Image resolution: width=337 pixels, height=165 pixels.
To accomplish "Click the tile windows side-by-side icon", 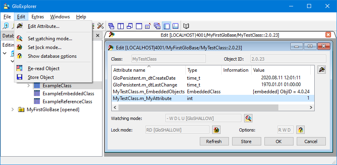I will coord(120,26).
